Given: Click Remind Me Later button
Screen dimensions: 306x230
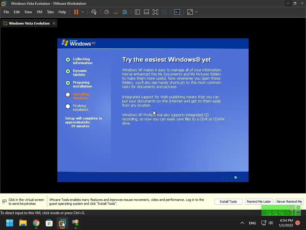Looking at the screenshot, I should 259,202.
